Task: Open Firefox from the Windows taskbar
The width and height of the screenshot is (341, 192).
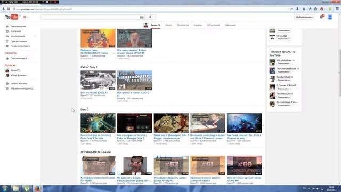Action: [x=38, y=188]
